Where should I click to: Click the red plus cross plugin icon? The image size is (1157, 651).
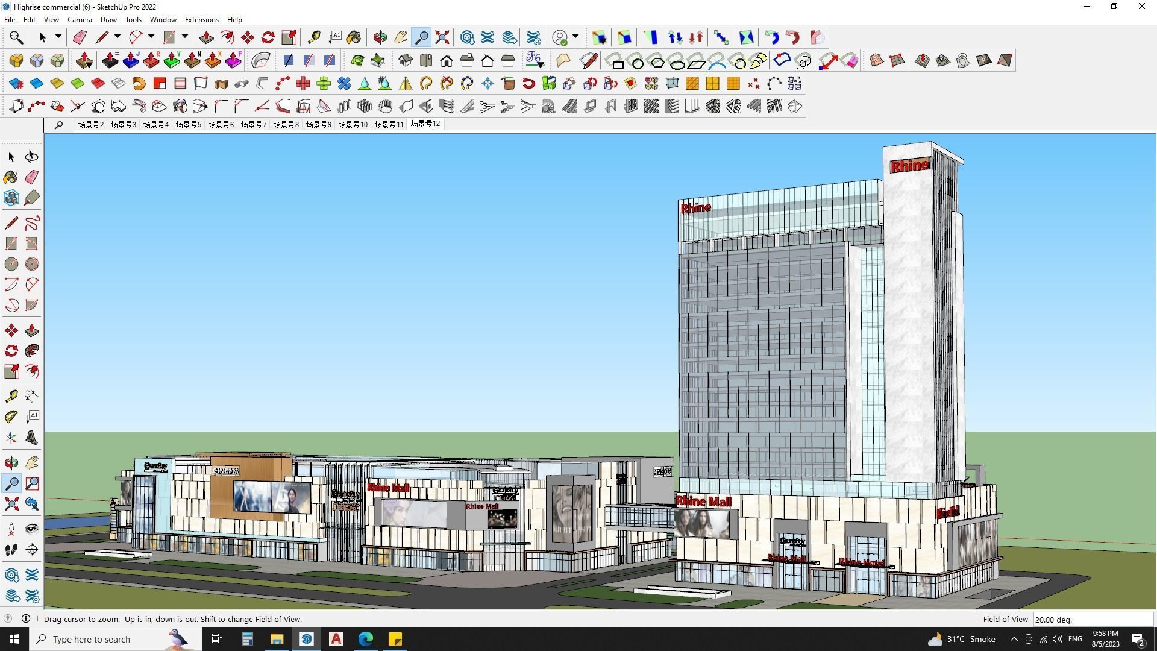coord(303,83)
